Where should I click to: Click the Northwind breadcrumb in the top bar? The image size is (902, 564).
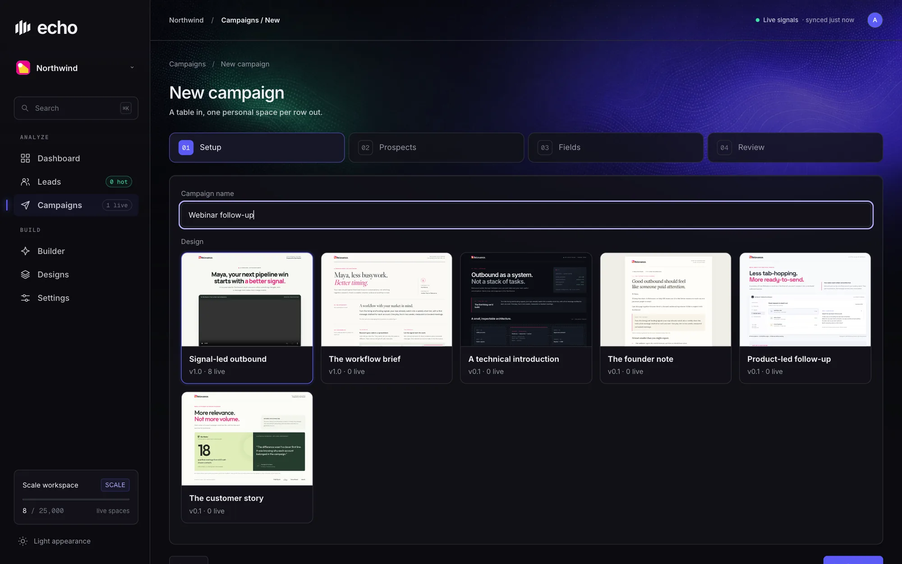click(186, 20)
